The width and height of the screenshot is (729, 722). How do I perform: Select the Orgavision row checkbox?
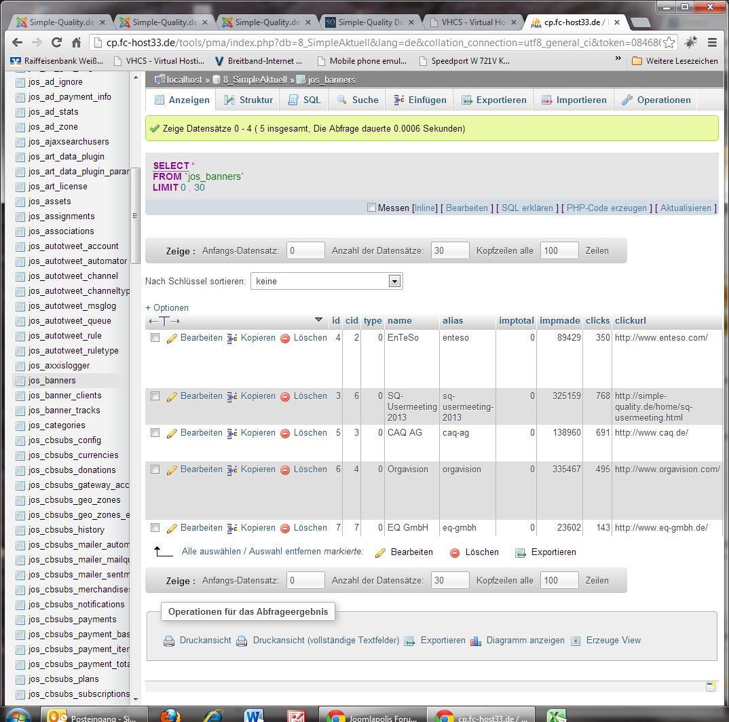(x=155, y=470)
